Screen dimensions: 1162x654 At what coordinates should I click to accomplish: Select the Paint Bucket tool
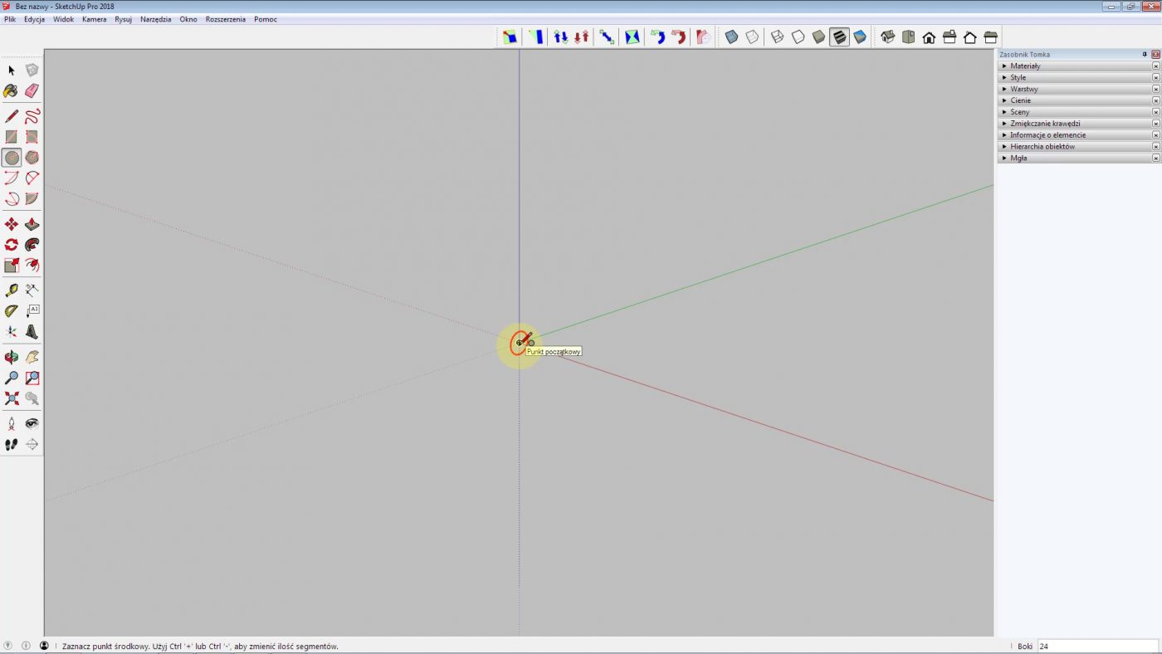tap(11, 91)
